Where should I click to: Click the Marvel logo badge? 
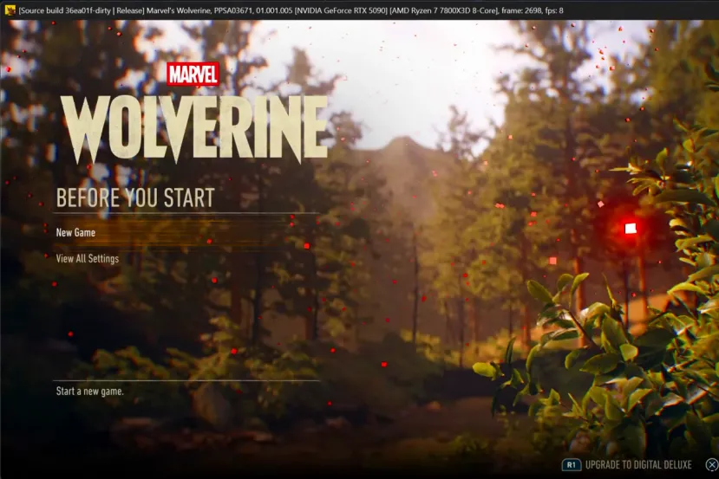pyautogui.click(x=193, y=74)
